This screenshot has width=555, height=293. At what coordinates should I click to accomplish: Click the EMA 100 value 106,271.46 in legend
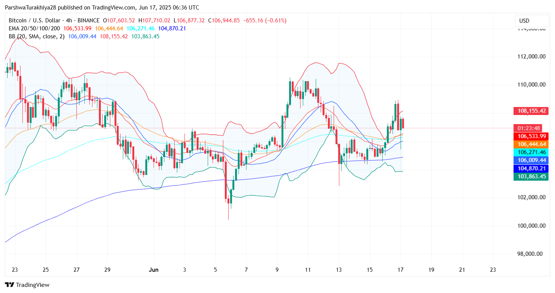click(x=141, y=28)
